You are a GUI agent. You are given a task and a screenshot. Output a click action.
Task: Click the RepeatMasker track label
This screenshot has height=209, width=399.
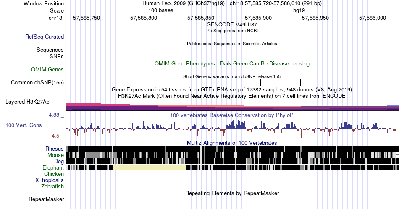click(46, 199)
